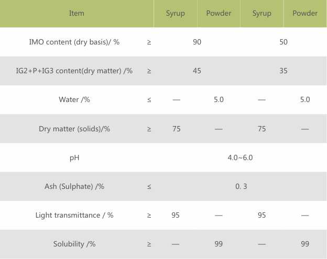Click the pH range value 4.0~6.0
327x259 pixels.
click(240, 157)
